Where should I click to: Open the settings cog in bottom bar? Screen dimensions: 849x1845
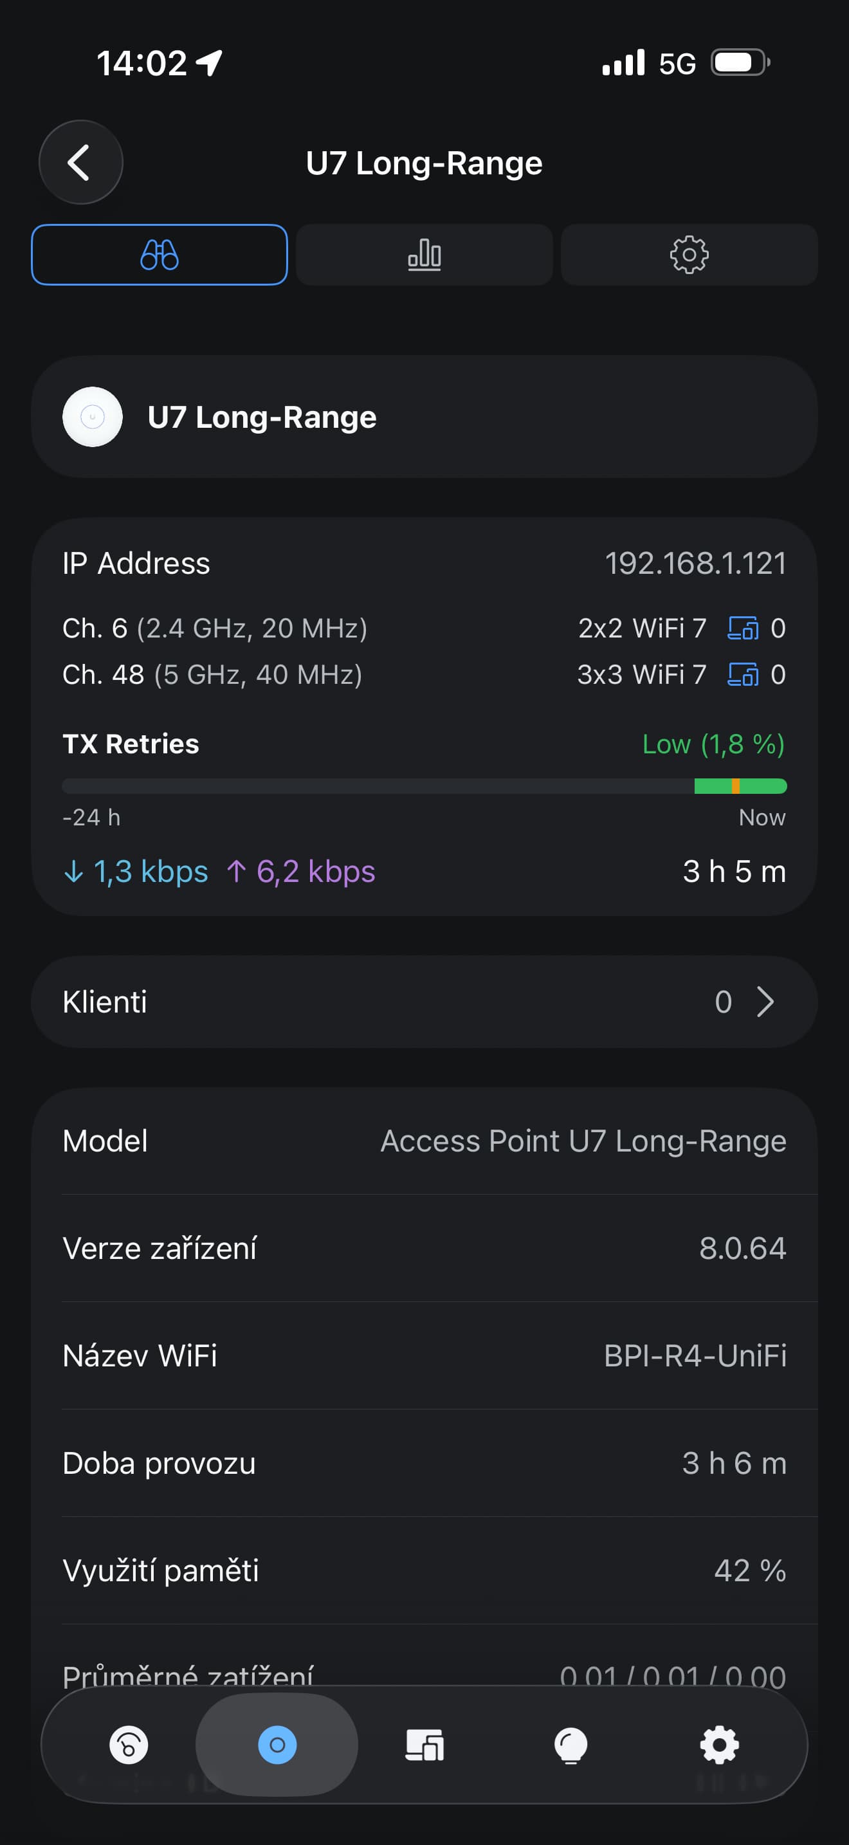[x=718, y=1745]
